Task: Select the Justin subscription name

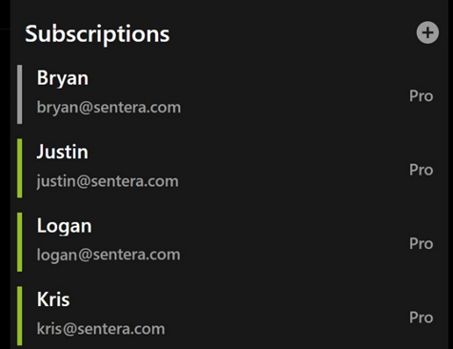Action: (x=63, y=152)
